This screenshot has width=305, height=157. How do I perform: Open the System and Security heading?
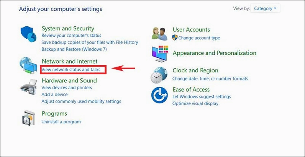[x=68, y=28]
